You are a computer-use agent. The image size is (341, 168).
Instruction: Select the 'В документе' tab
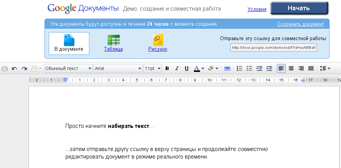[69, 43]
